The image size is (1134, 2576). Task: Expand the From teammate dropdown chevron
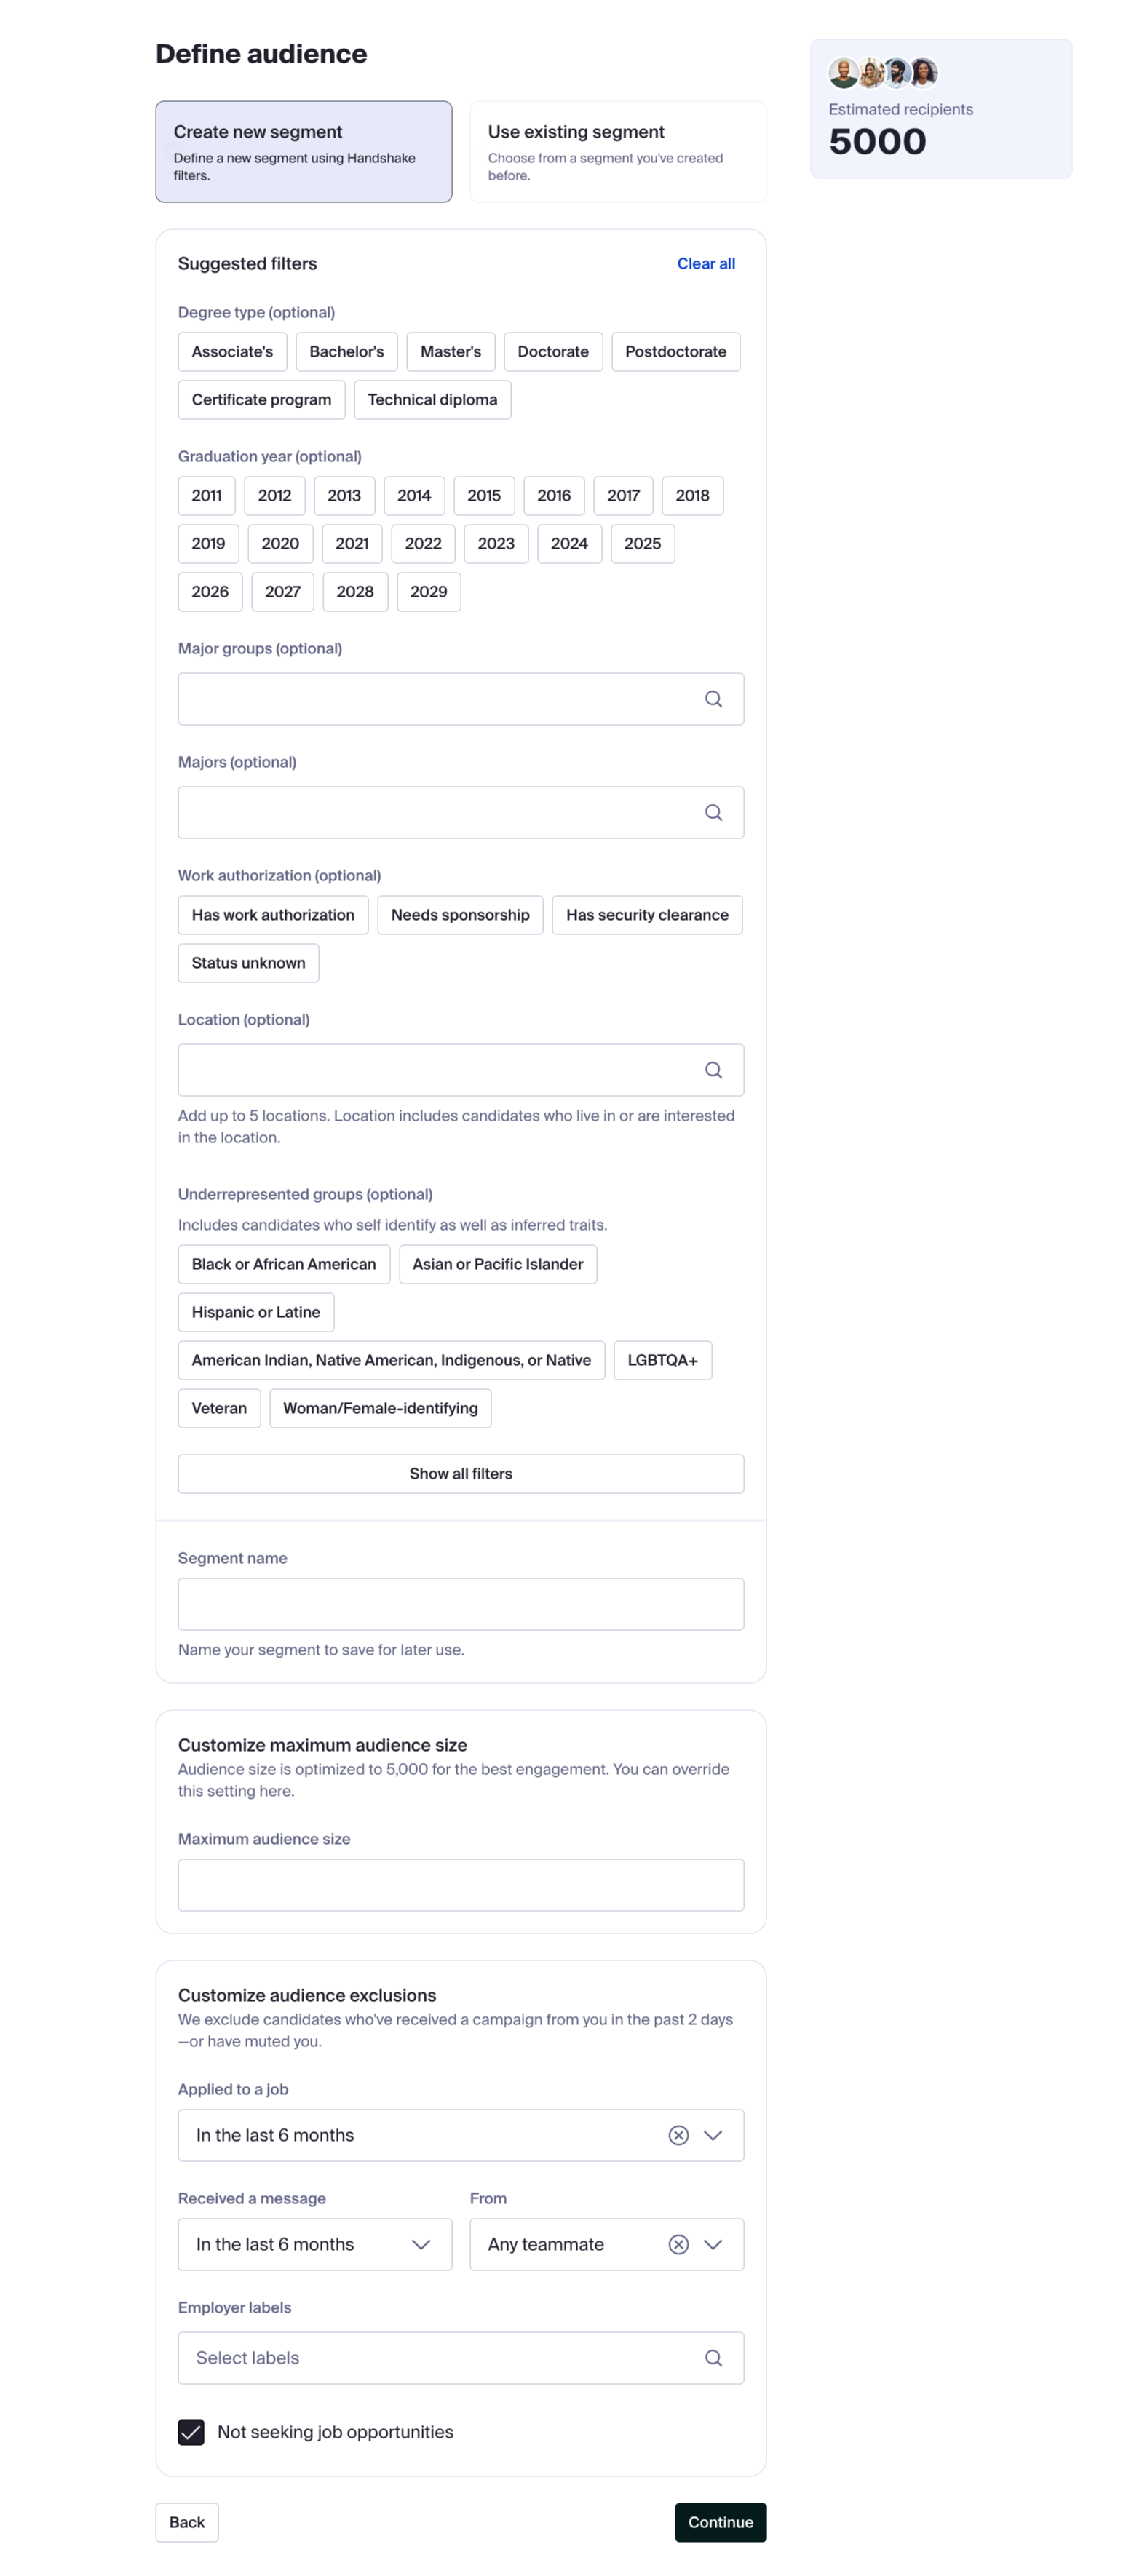tap(713, 2244)
